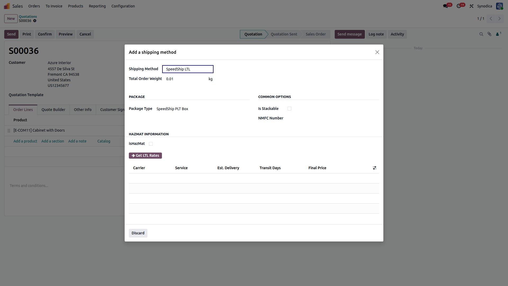The height and width of the screenshot is (286, 508).
Task: Click the Discard button
Action: [x=138, y=233]
